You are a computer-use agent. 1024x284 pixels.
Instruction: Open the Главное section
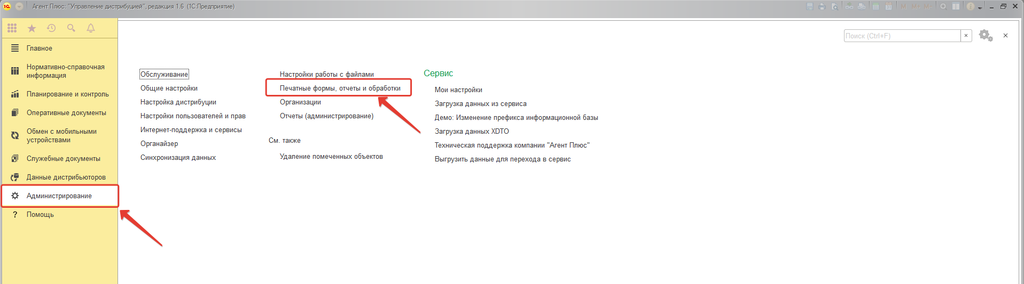tap(60, 48)
